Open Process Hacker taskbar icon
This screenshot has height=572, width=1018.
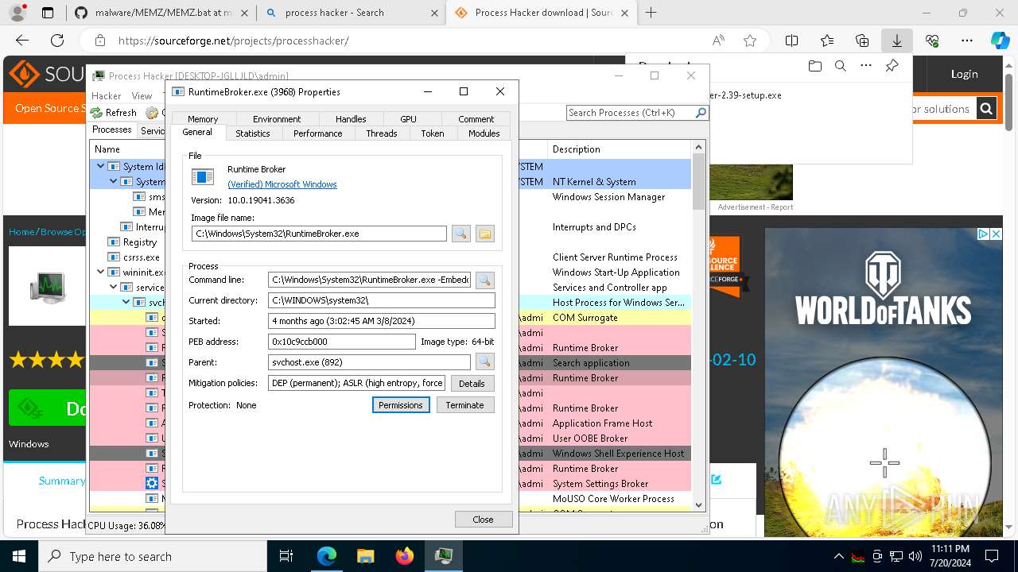pos(443,556)
